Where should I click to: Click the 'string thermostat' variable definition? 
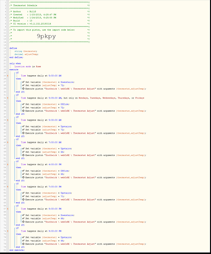pyautogui.click(x=26, y=51)
